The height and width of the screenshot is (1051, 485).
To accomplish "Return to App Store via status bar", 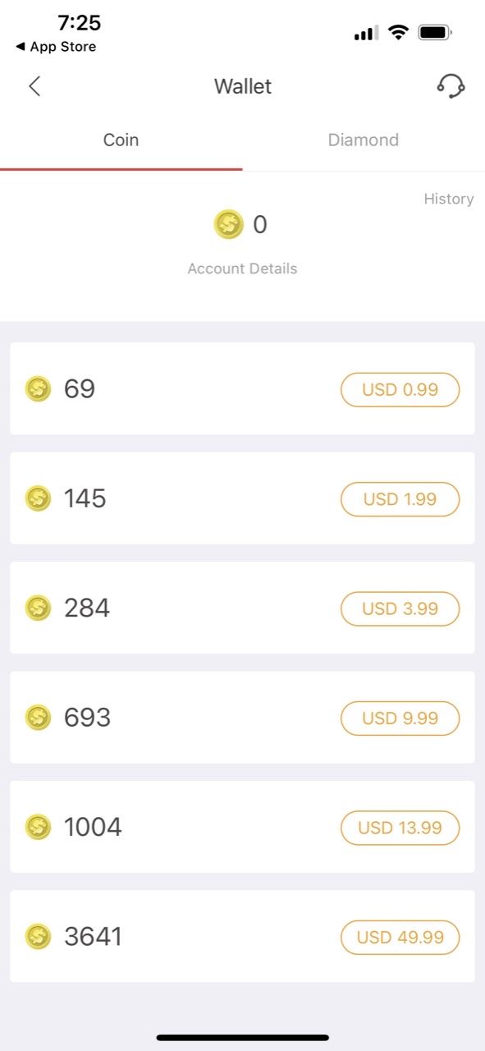I will pos(56,47).
